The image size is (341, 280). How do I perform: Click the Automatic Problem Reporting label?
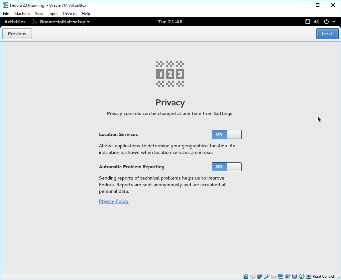pos(132,167)
